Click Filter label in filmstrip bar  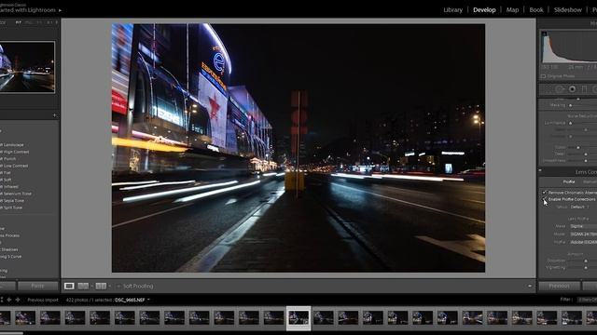(566, 300)
